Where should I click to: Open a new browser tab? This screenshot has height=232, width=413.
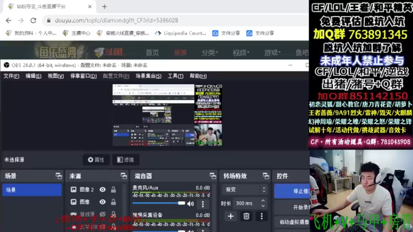click(x=105, y=7)
